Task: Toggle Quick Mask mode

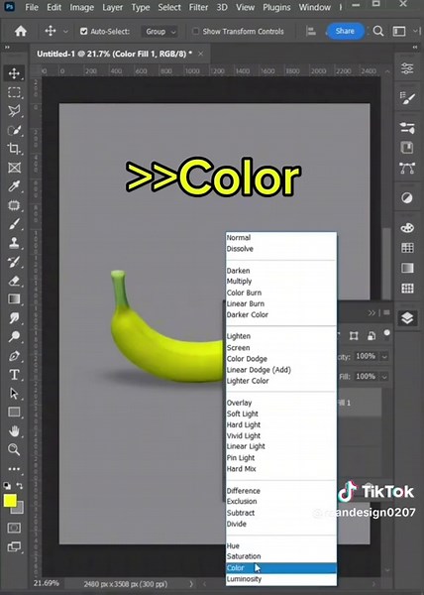Action: pyautogui.click(x=14, y=528)
